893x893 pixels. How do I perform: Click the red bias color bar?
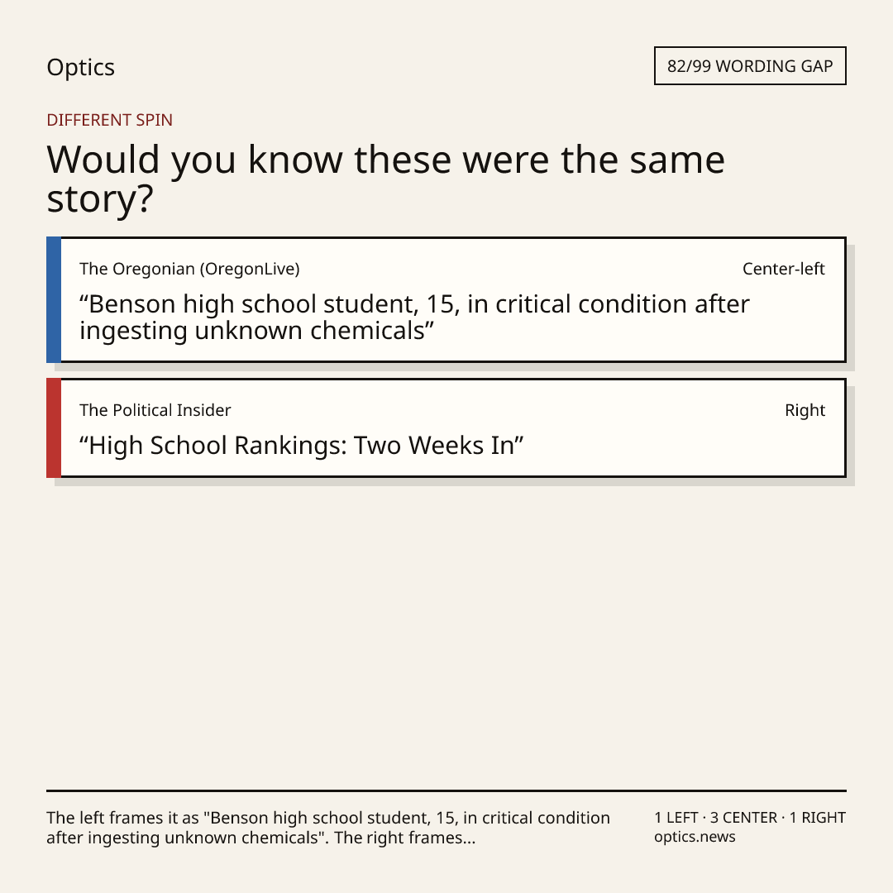click(54, 427)
